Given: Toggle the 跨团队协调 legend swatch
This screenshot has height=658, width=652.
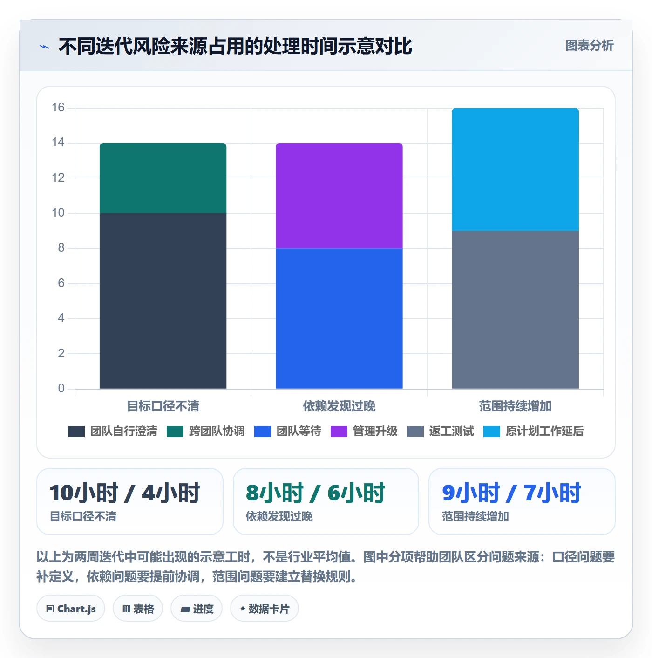Looking at the screenshot, I should point(175,432).
